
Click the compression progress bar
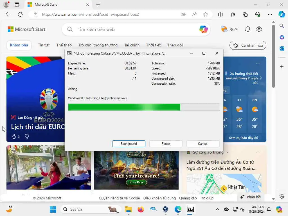click(144, 107)
